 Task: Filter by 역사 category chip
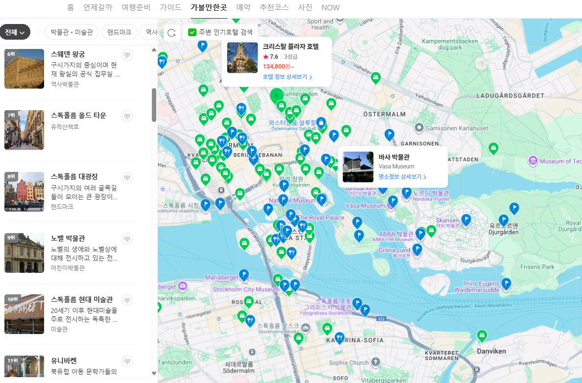pyautogui.click(x=149, y=32)
